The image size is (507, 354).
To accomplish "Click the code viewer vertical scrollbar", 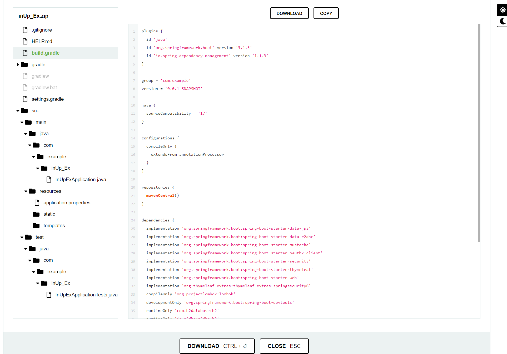I will click(479, 133).
